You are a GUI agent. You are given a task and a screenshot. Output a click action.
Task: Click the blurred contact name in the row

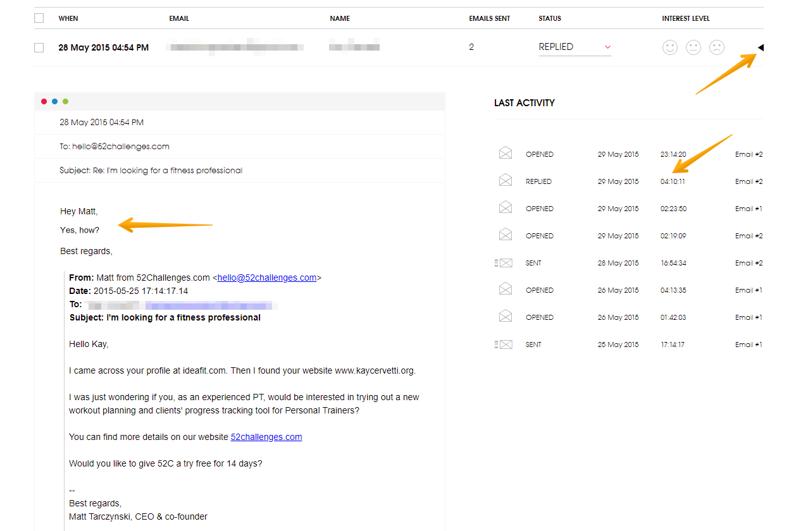click(355, 47)
